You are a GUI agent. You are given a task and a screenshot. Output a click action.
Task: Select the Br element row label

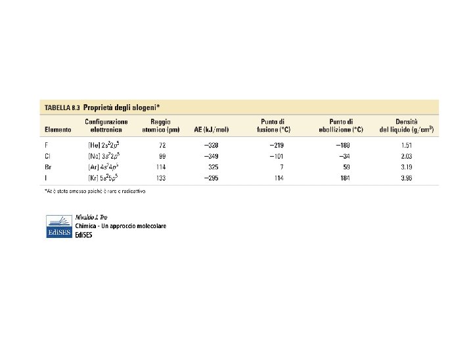49,167
